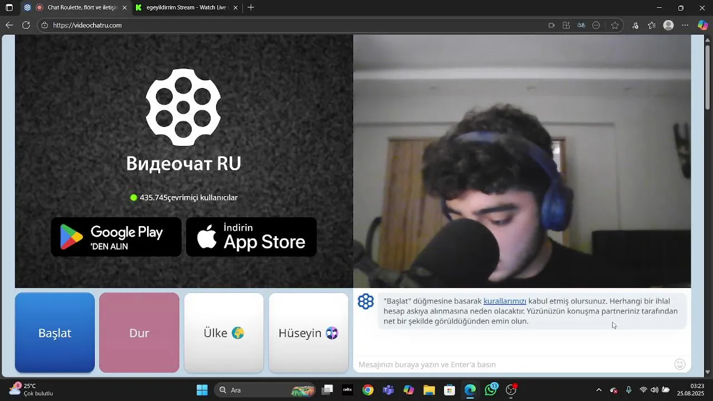Click the Edge icon on the taskbar

point(470,390)
